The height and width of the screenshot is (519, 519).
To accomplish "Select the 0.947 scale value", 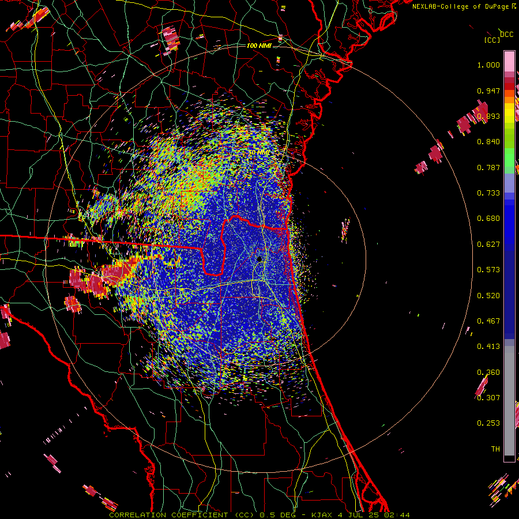I will 488,91.
